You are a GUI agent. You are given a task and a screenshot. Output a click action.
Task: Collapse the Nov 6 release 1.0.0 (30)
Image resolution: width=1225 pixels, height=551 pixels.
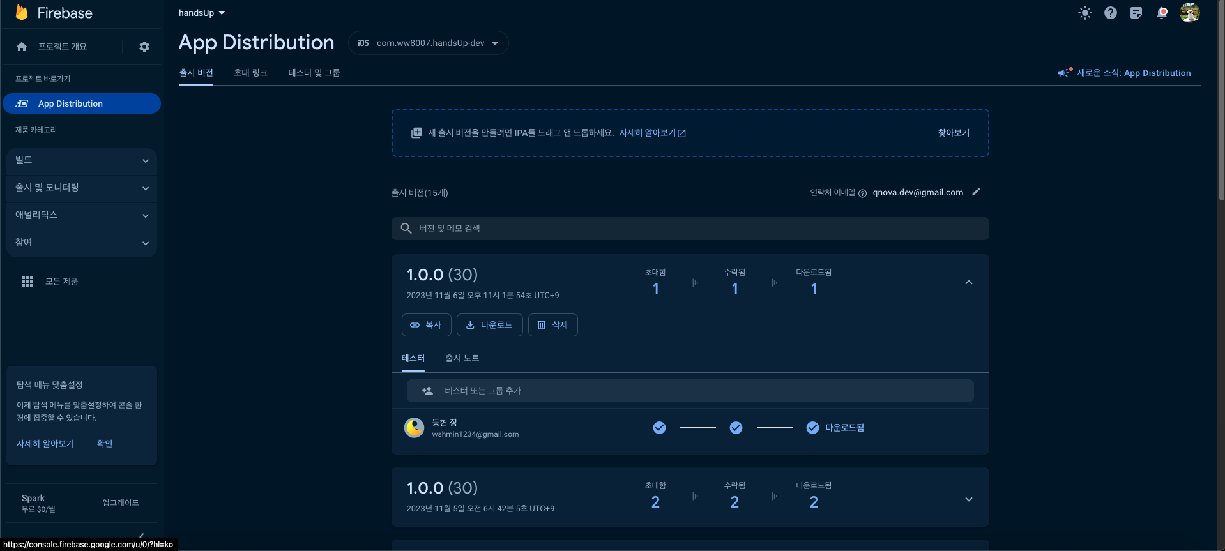point(969,282)
